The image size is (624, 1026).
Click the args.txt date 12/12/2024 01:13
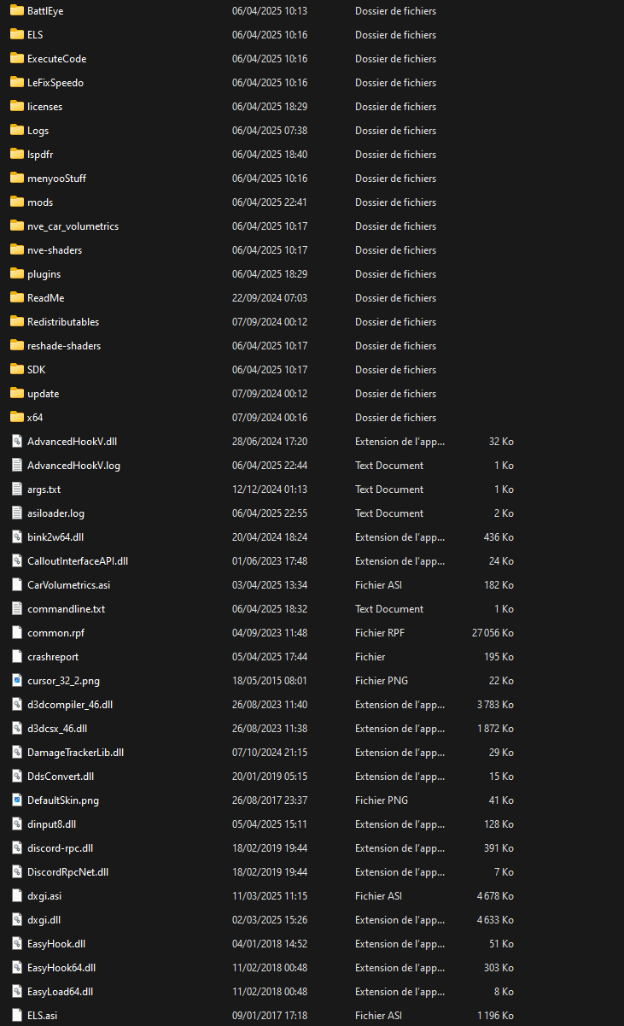(x=270, y=490)
